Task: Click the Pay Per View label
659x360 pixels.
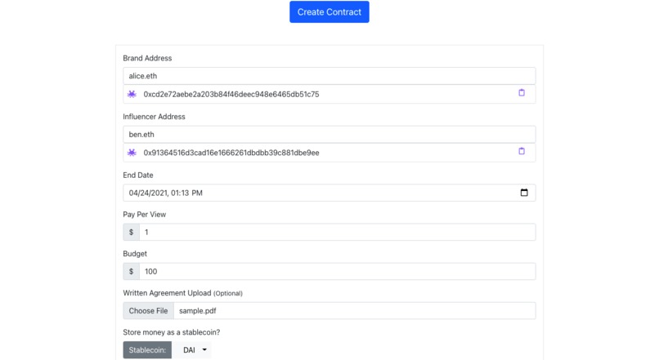Action: click(x=144, y=215)
